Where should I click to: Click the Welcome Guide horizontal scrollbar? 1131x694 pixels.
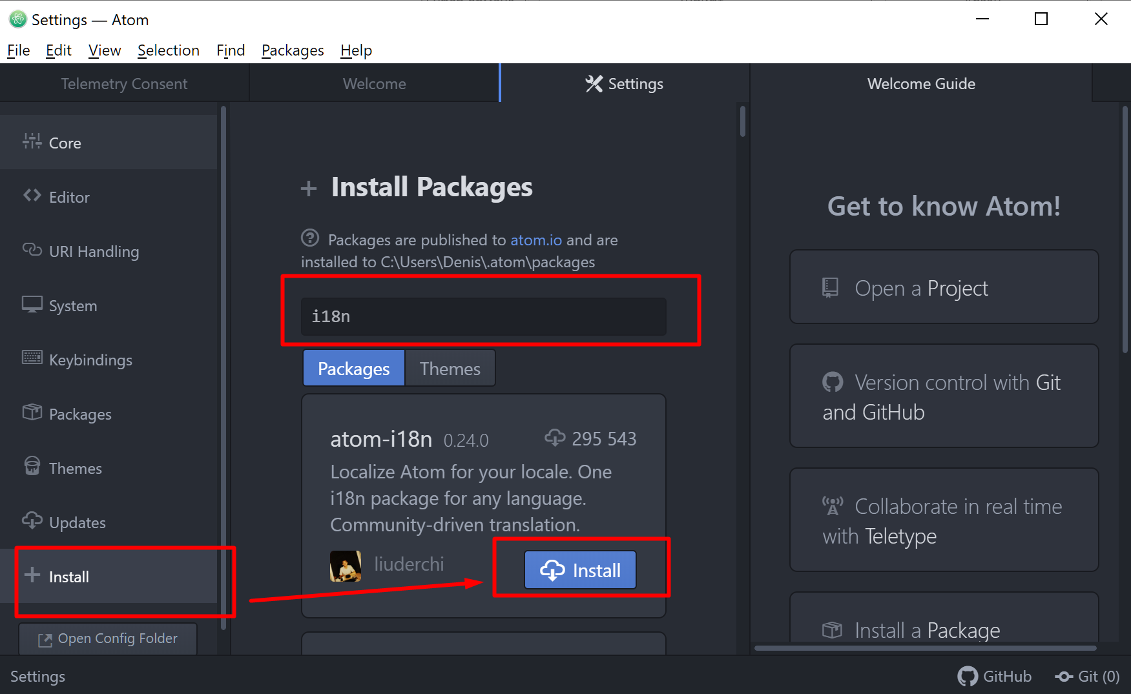925,648
